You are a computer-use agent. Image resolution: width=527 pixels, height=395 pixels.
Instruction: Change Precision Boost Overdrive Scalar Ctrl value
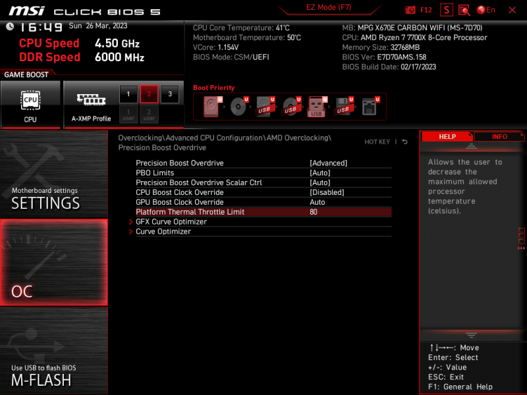(x=263, y=182)
